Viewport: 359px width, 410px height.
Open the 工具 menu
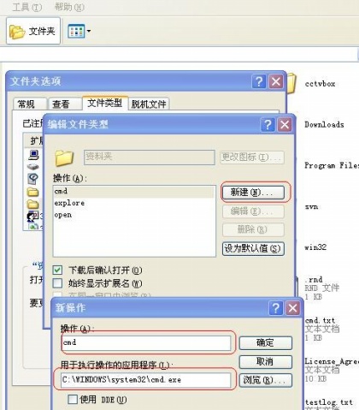point(27,7)
